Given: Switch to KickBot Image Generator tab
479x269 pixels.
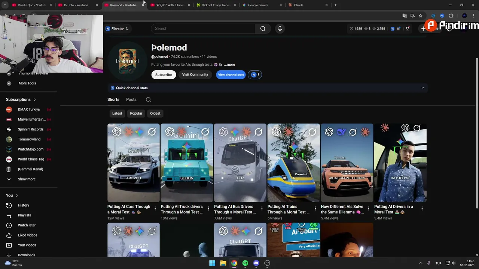Looking at the screenshot, I should point(216,5).
